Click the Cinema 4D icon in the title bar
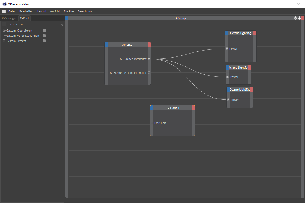The height and width of the screenshot is (203, 305). pyautogui.click(x=5, y=4)
